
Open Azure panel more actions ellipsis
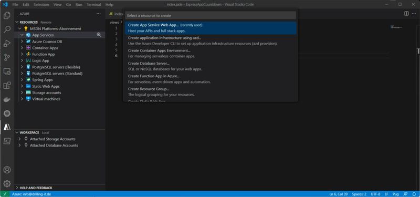[99, 14]
